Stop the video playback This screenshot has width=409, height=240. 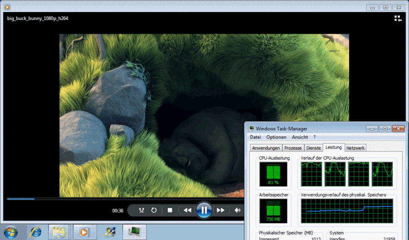[x=170, y=210]
